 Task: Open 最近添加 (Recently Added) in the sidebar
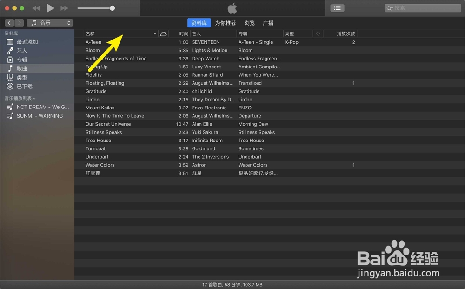[28, 42]
